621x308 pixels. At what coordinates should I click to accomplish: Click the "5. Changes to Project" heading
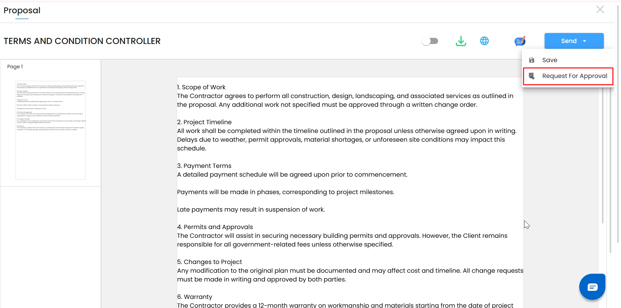[209, 262]
